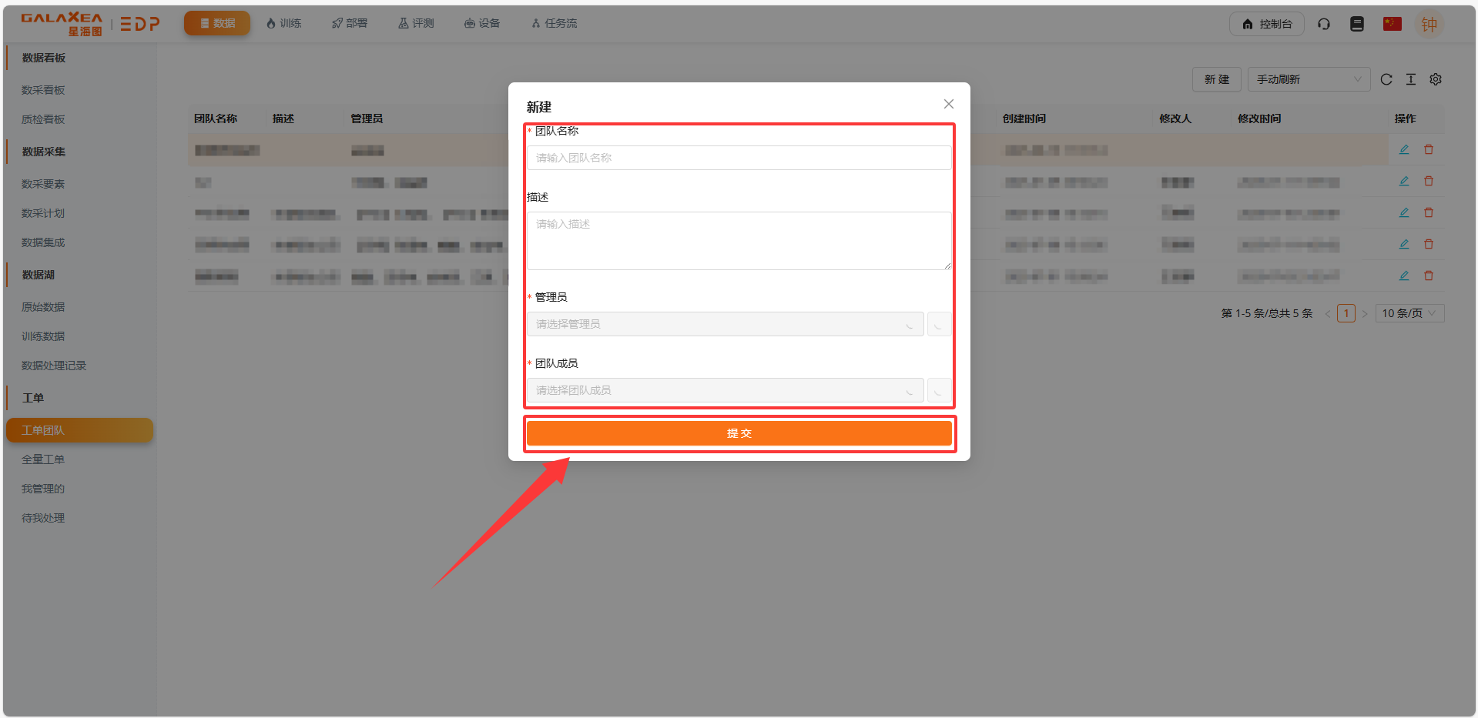This screenshot has width=1478, height=718.
Task: Open the user avatar 钟
Action: pyautogui.click(x=1429, y=25)
